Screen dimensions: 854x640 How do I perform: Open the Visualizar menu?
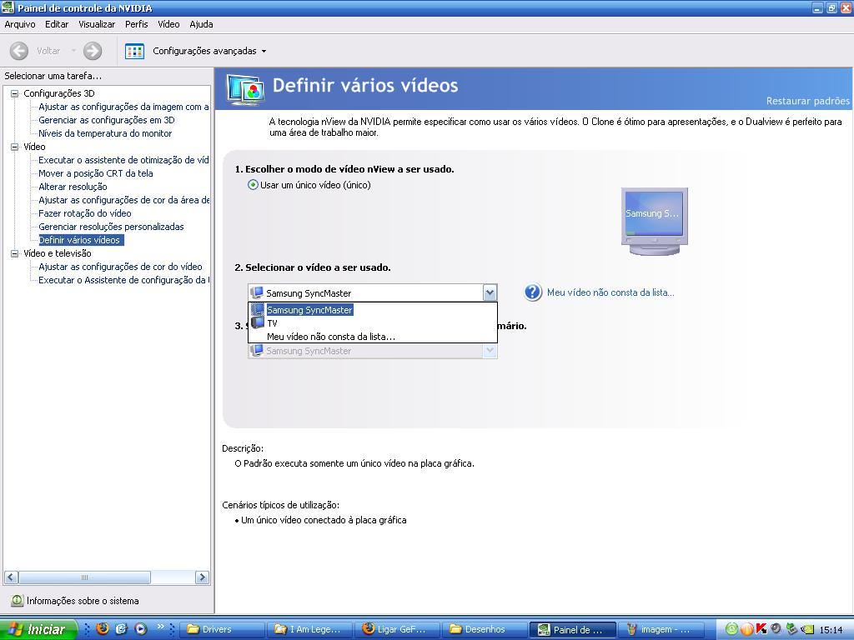pos(97,24)
